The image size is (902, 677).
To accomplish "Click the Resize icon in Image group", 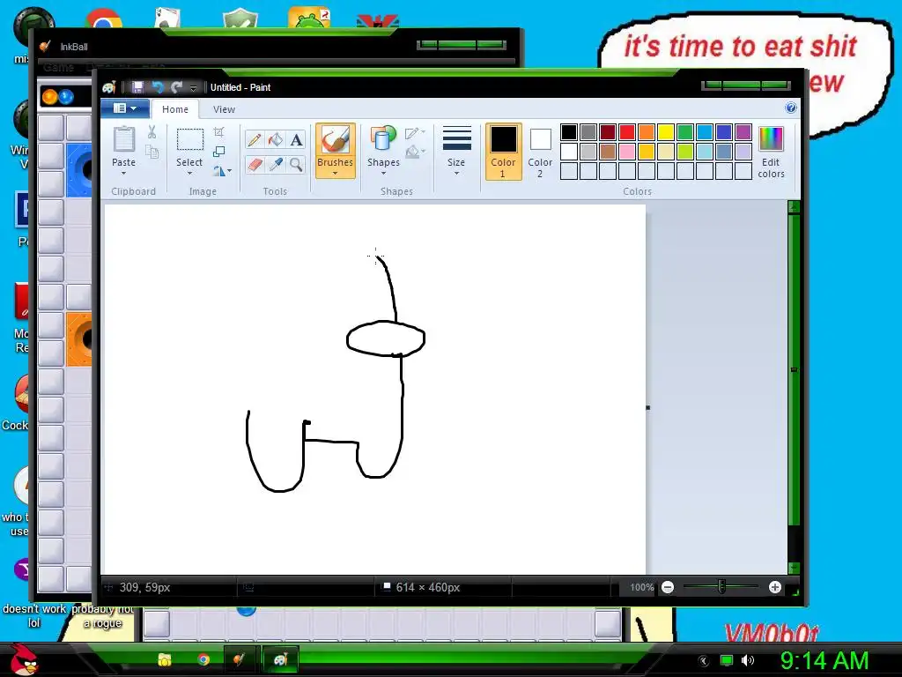I will [218, 152].
